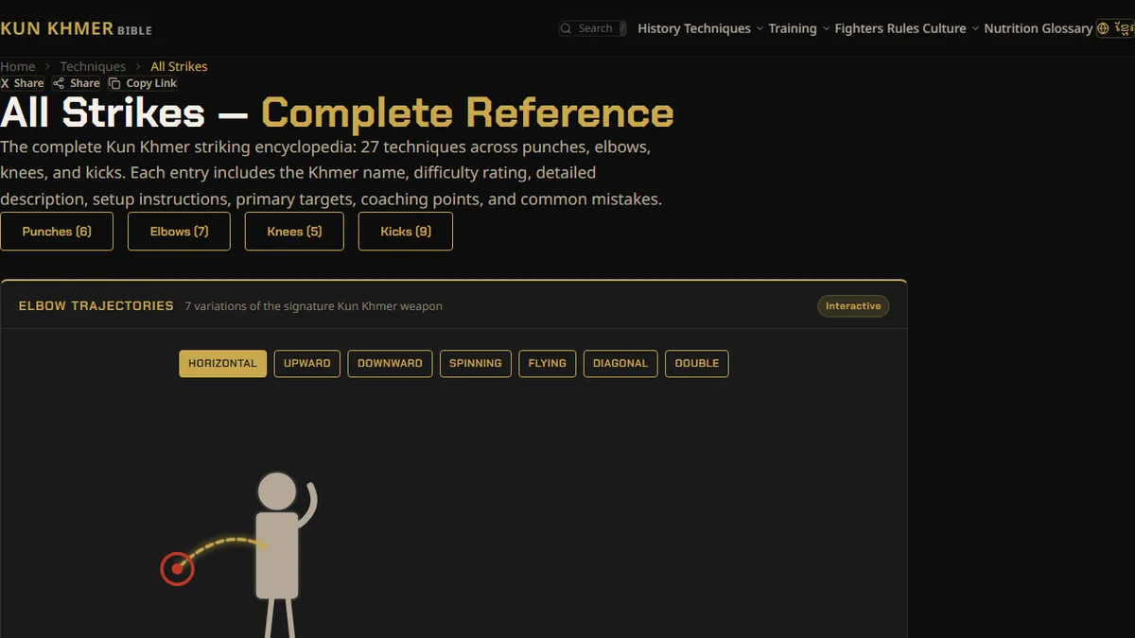Switch to the Upward elbow trajectory
The image size is (1135, 638).
coord(307,364)
